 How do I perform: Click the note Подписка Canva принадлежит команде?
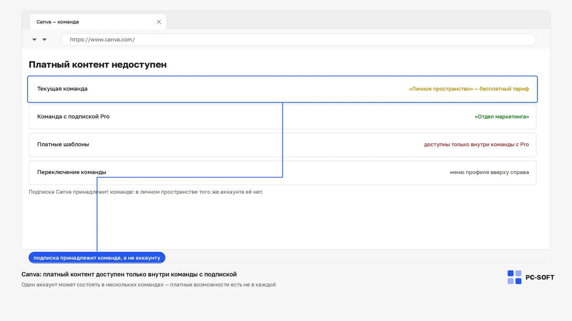coord(146,192)
